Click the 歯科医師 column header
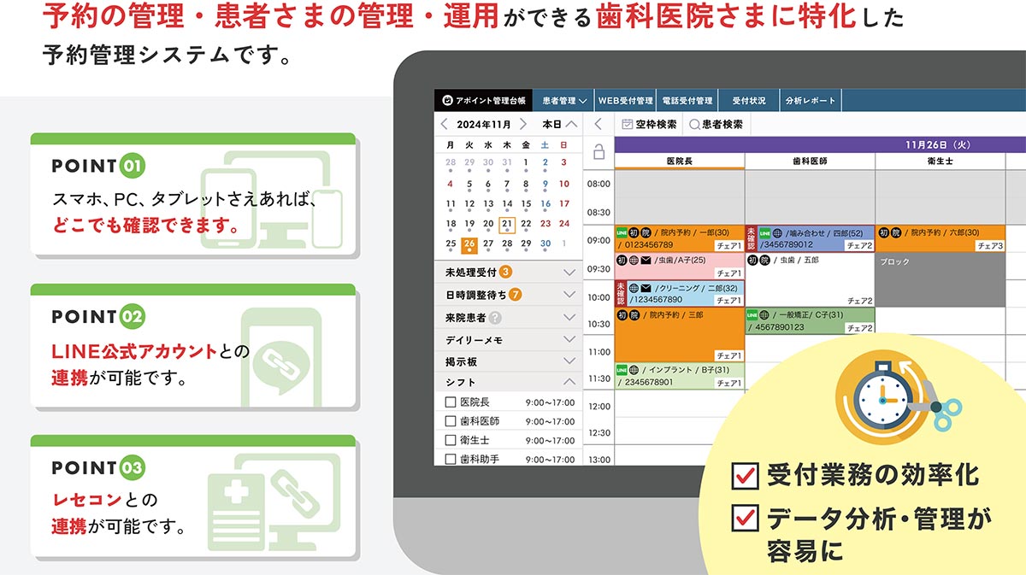This screenshot has height=575, width=1026. tap(810, 161)
